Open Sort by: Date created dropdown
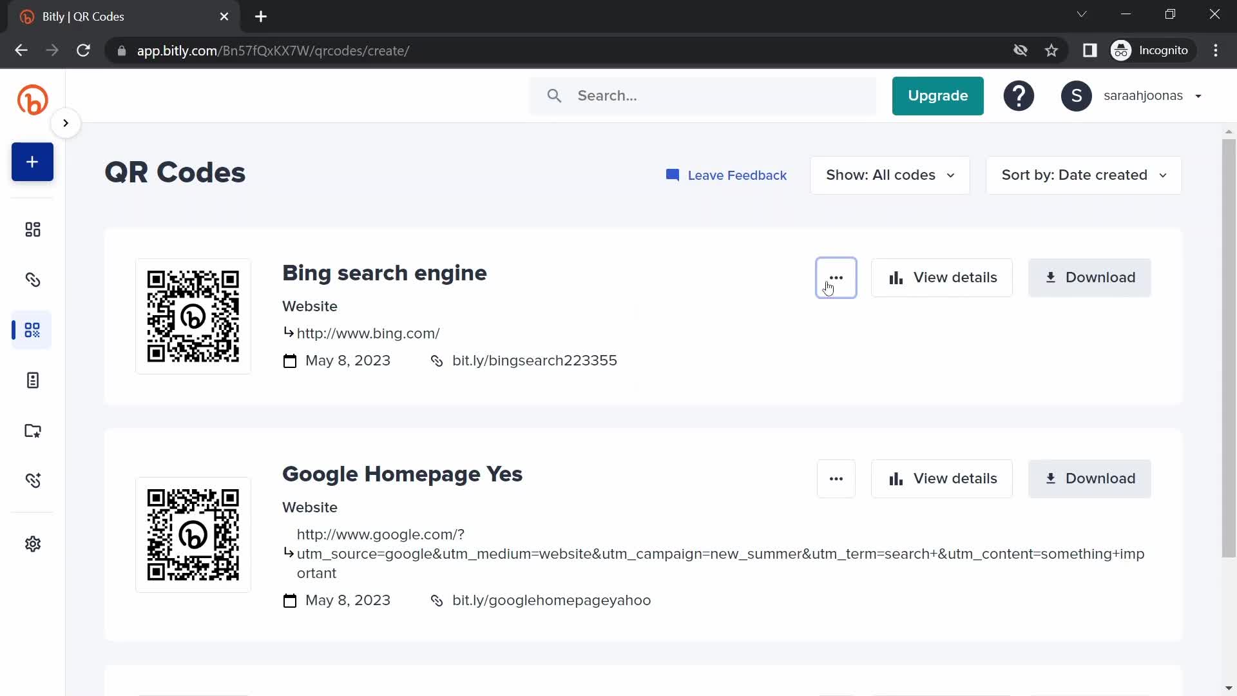 point(1084,175)
